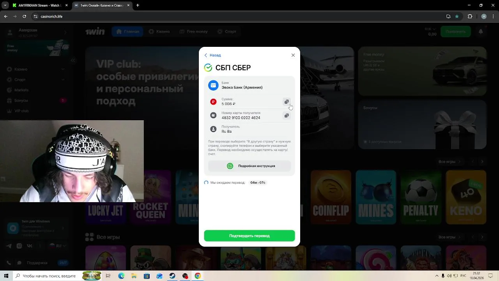Open the Бонусы gift card
Screen dimensions: 499x281
pos(422,124)
